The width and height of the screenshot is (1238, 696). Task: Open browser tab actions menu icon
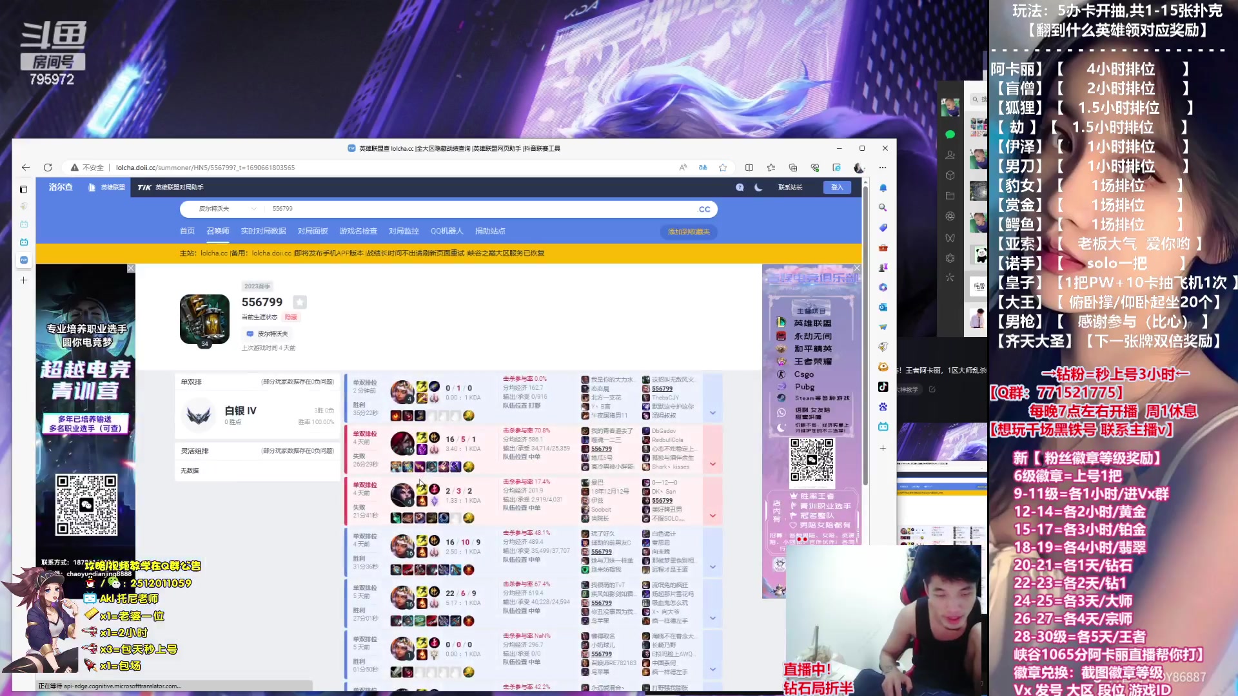[23, 189]
